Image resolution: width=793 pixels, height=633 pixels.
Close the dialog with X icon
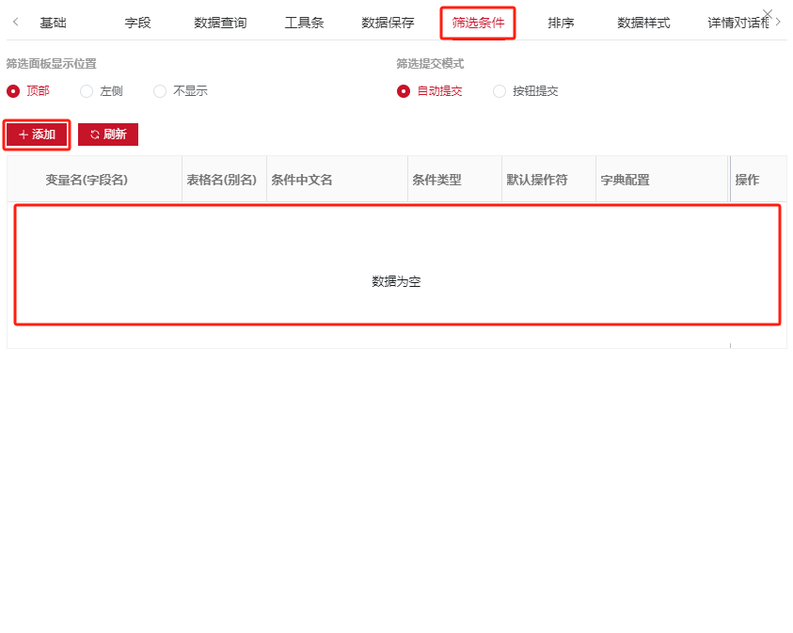point(768,13)
